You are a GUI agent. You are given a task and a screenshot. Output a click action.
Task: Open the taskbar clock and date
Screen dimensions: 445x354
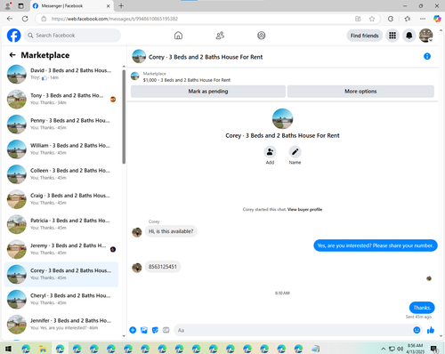[415, 349]
